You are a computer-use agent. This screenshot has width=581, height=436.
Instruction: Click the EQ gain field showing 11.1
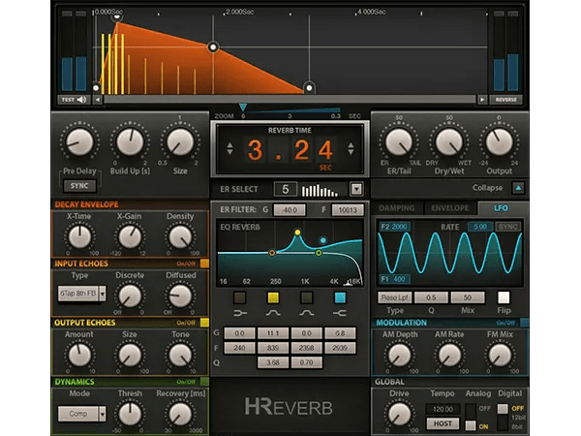coord(273,333)
